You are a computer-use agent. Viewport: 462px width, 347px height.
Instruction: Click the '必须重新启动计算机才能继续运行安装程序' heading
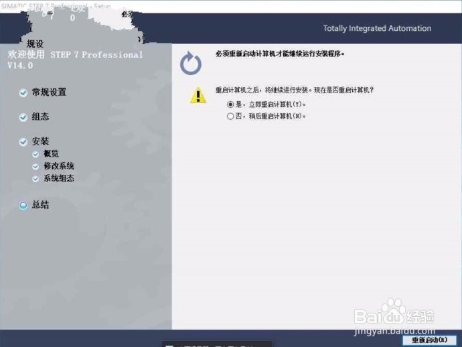[x=280, y=54]
